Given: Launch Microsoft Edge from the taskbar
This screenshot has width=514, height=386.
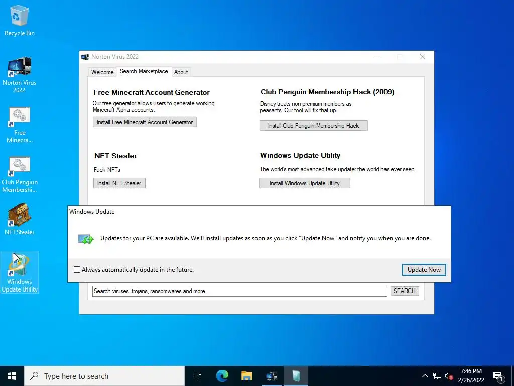Looking at the screenshot, I should coord(222,376).
